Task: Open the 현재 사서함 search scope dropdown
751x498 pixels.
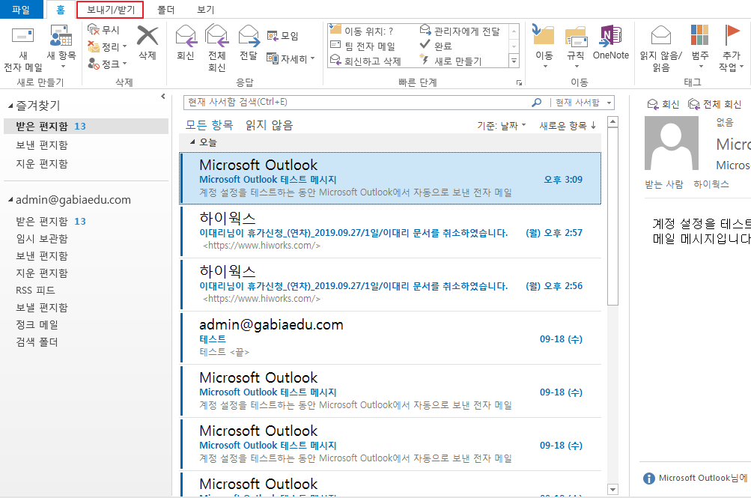Action: (609, 103)
